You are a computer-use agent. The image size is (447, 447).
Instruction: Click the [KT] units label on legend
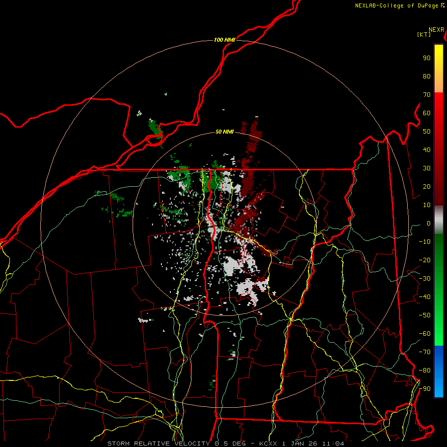click(424, 34)
